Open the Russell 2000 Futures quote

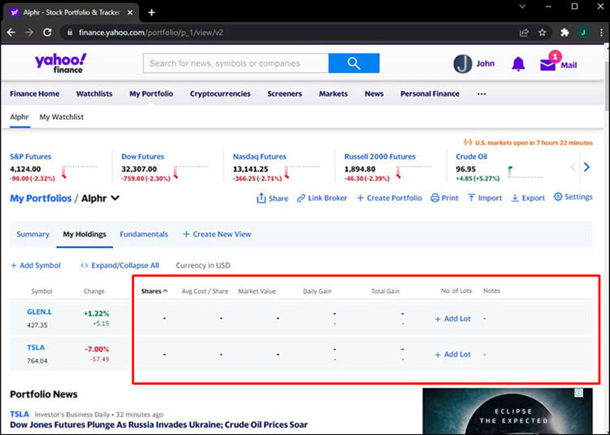pyautogui.click(x=380, y=157)
